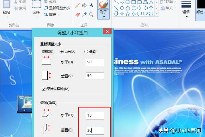
Task: Pick the diamond shape
Action: [x=122, y=8]
